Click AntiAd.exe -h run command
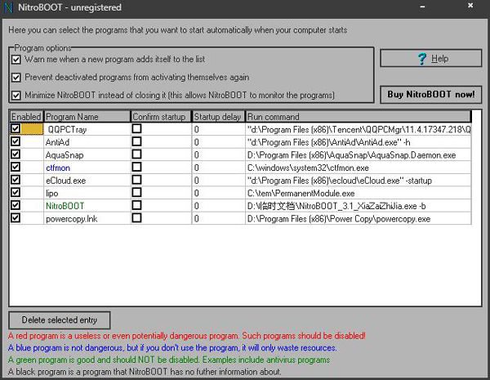The width and height of the screenshot is (490, 380). click(x=328, y=142)
